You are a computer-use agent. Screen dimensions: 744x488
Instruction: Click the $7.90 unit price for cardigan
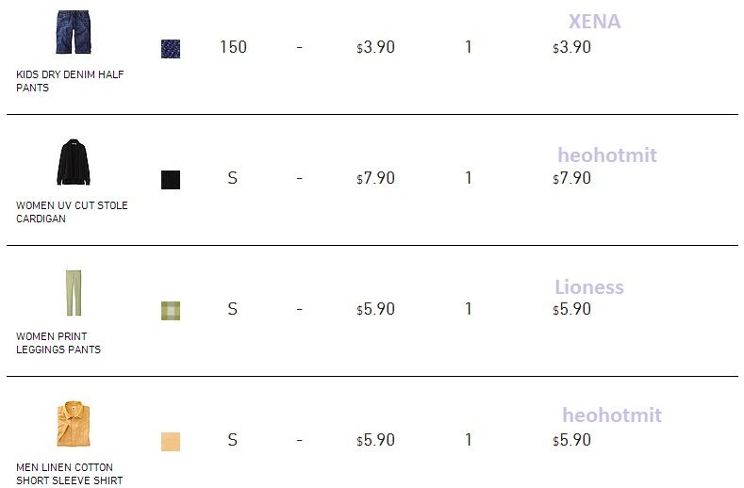pos(375,178)
